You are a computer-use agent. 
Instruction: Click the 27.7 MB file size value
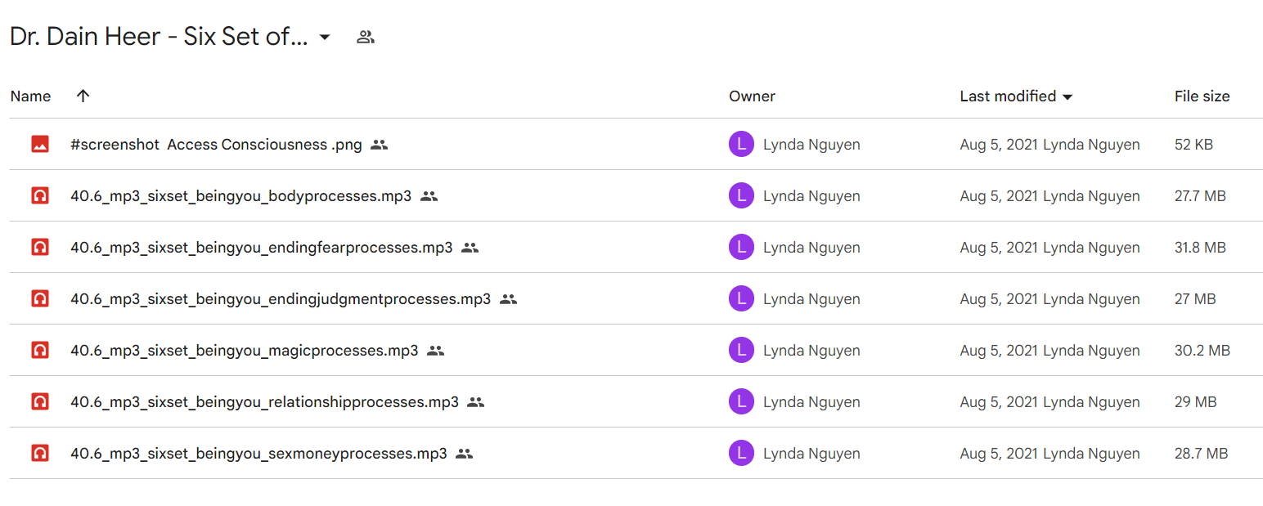point(1200,196)
